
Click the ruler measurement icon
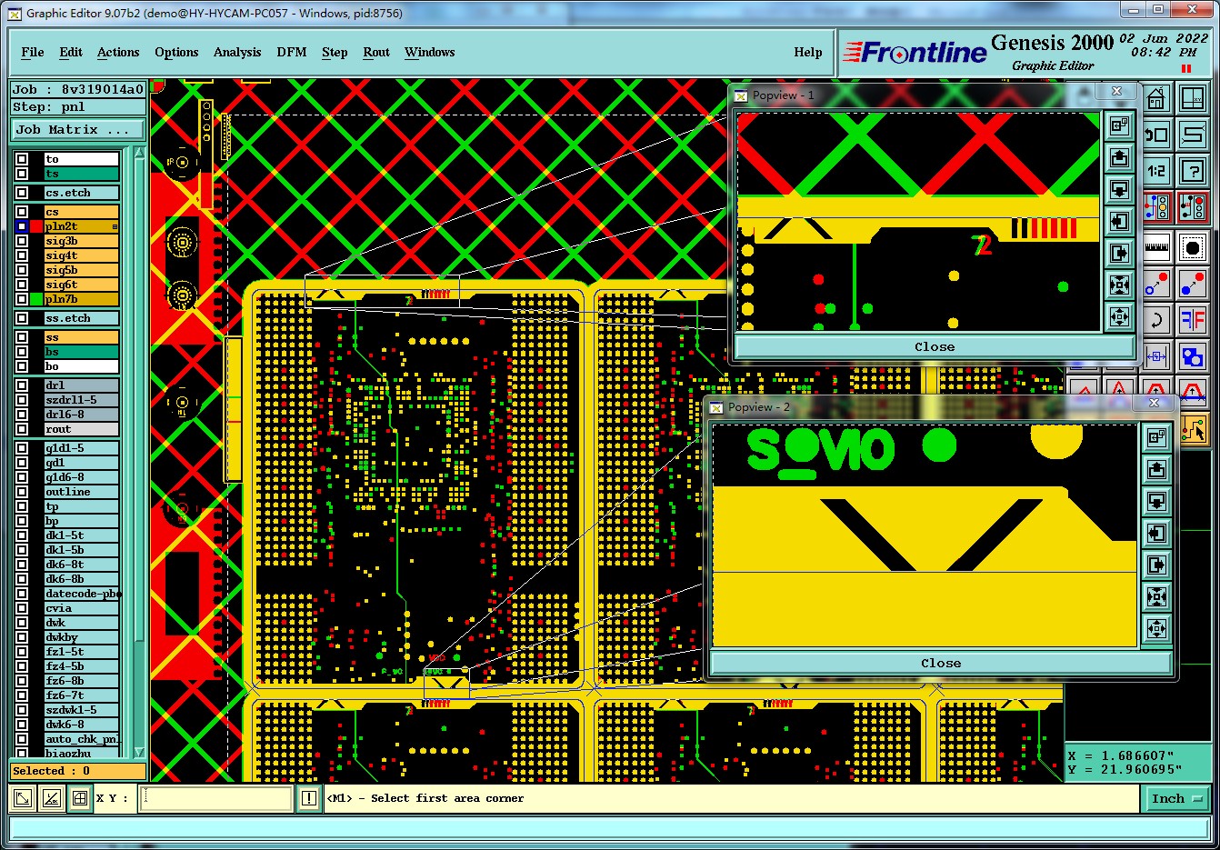(1156, 247)
